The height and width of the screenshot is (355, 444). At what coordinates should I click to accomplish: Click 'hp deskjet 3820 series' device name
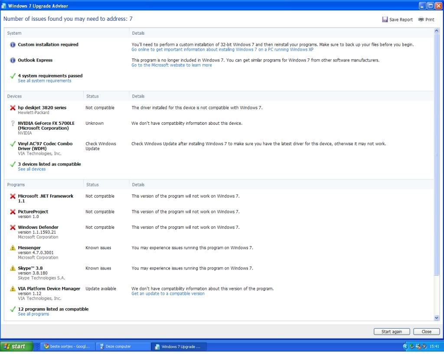(x=42, y=107)
